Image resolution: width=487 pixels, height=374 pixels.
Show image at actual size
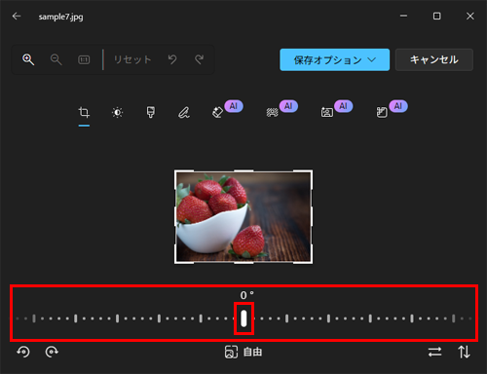click(84, 59)
